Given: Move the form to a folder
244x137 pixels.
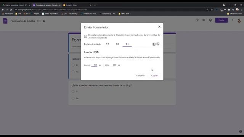Looking at the screenshot, I should click(39, 21).
